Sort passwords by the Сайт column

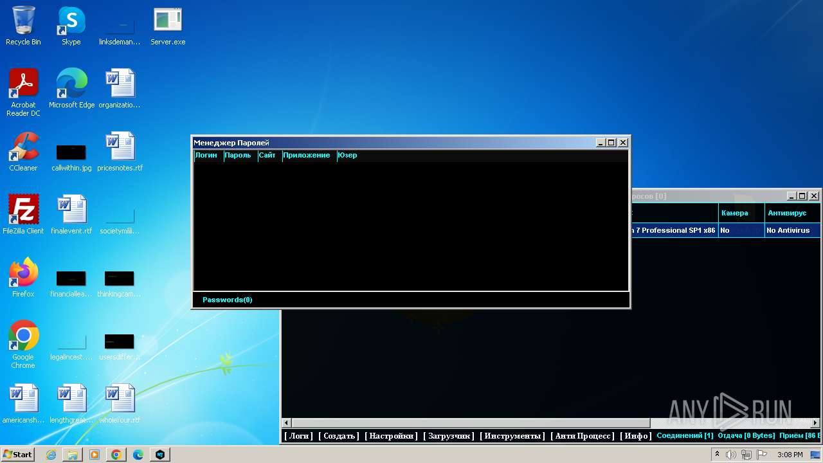(270, 155)
